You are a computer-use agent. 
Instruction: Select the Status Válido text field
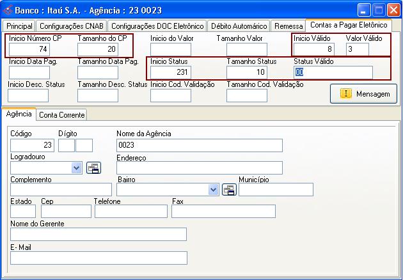point(333,72)
